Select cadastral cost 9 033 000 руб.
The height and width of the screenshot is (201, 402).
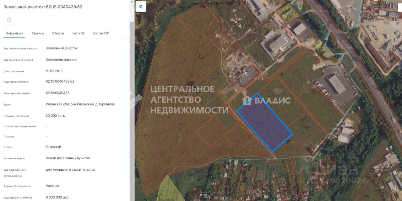coord(57,197)
